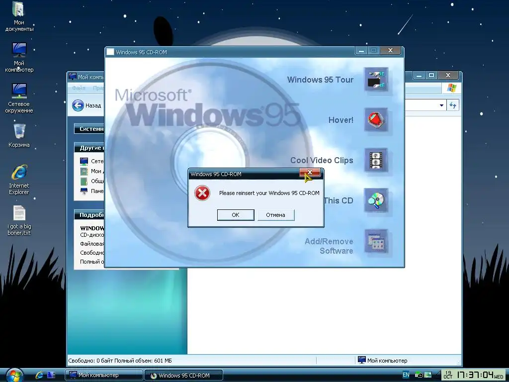Click the Мой компьютер window title bar icon
Screen dimensions: 509x382
[73, 76]
